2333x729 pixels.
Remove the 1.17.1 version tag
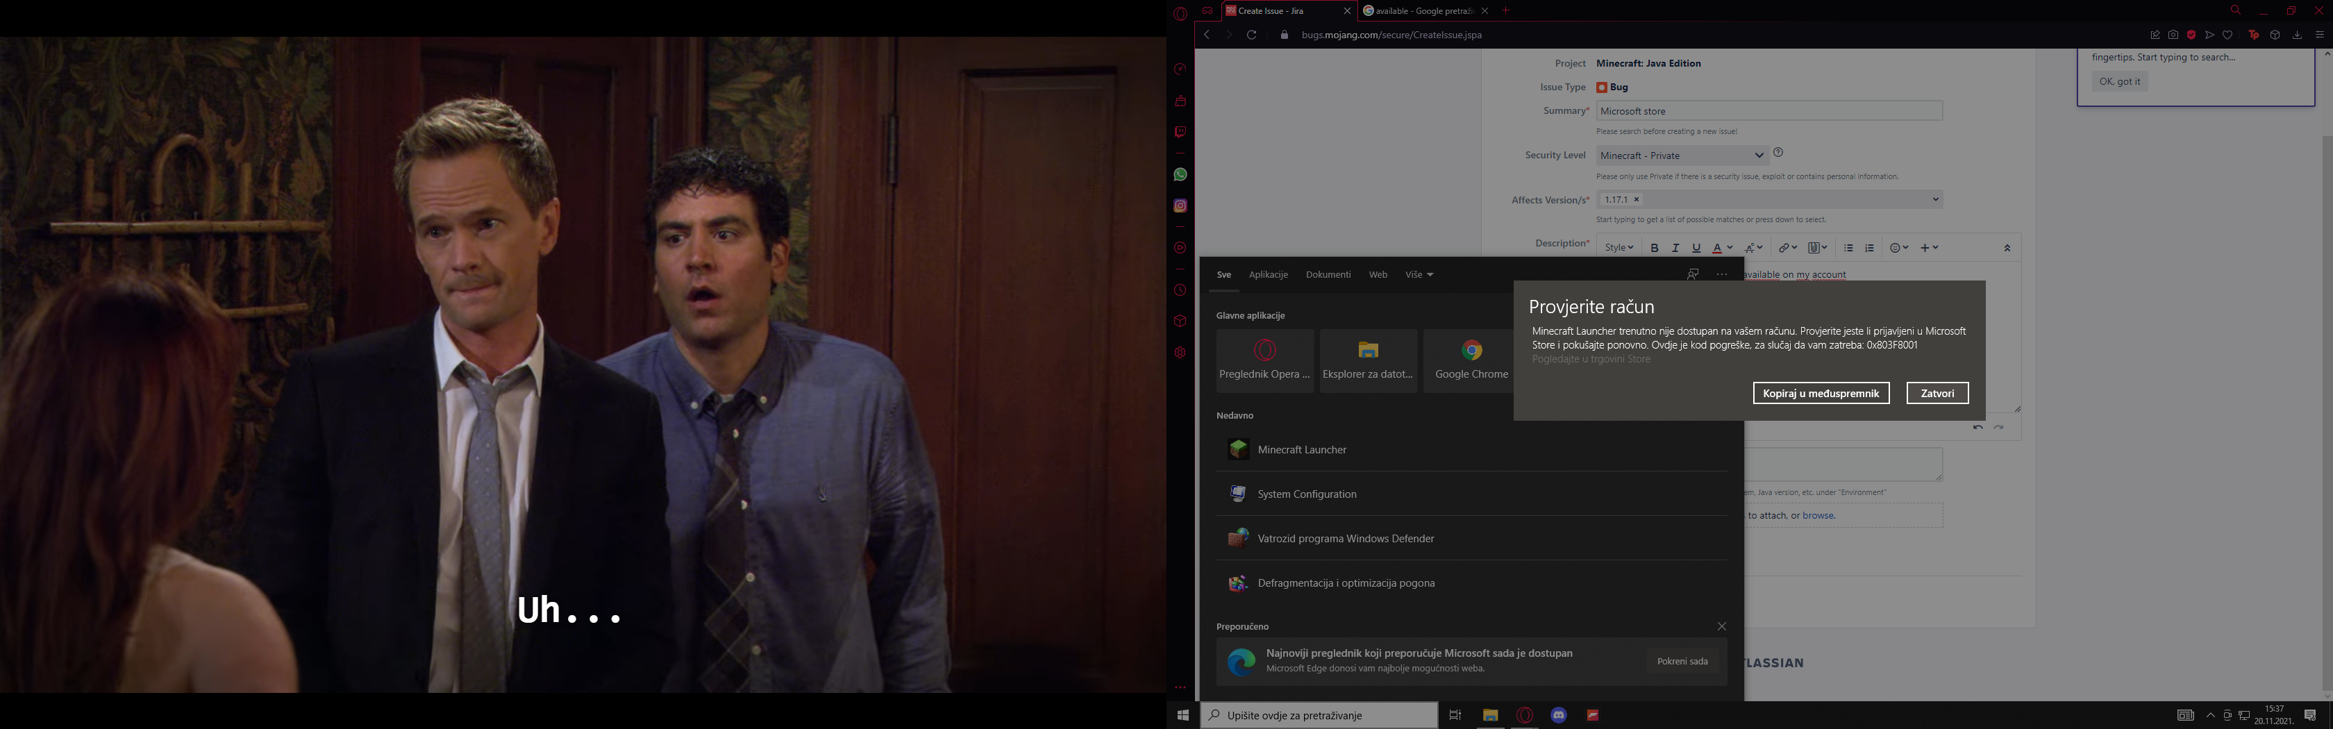[1636, 199]
